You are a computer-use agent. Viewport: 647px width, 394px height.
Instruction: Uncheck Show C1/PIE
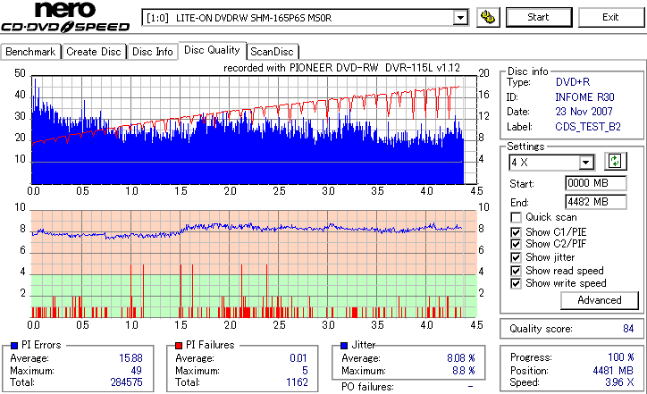[516, 232]
